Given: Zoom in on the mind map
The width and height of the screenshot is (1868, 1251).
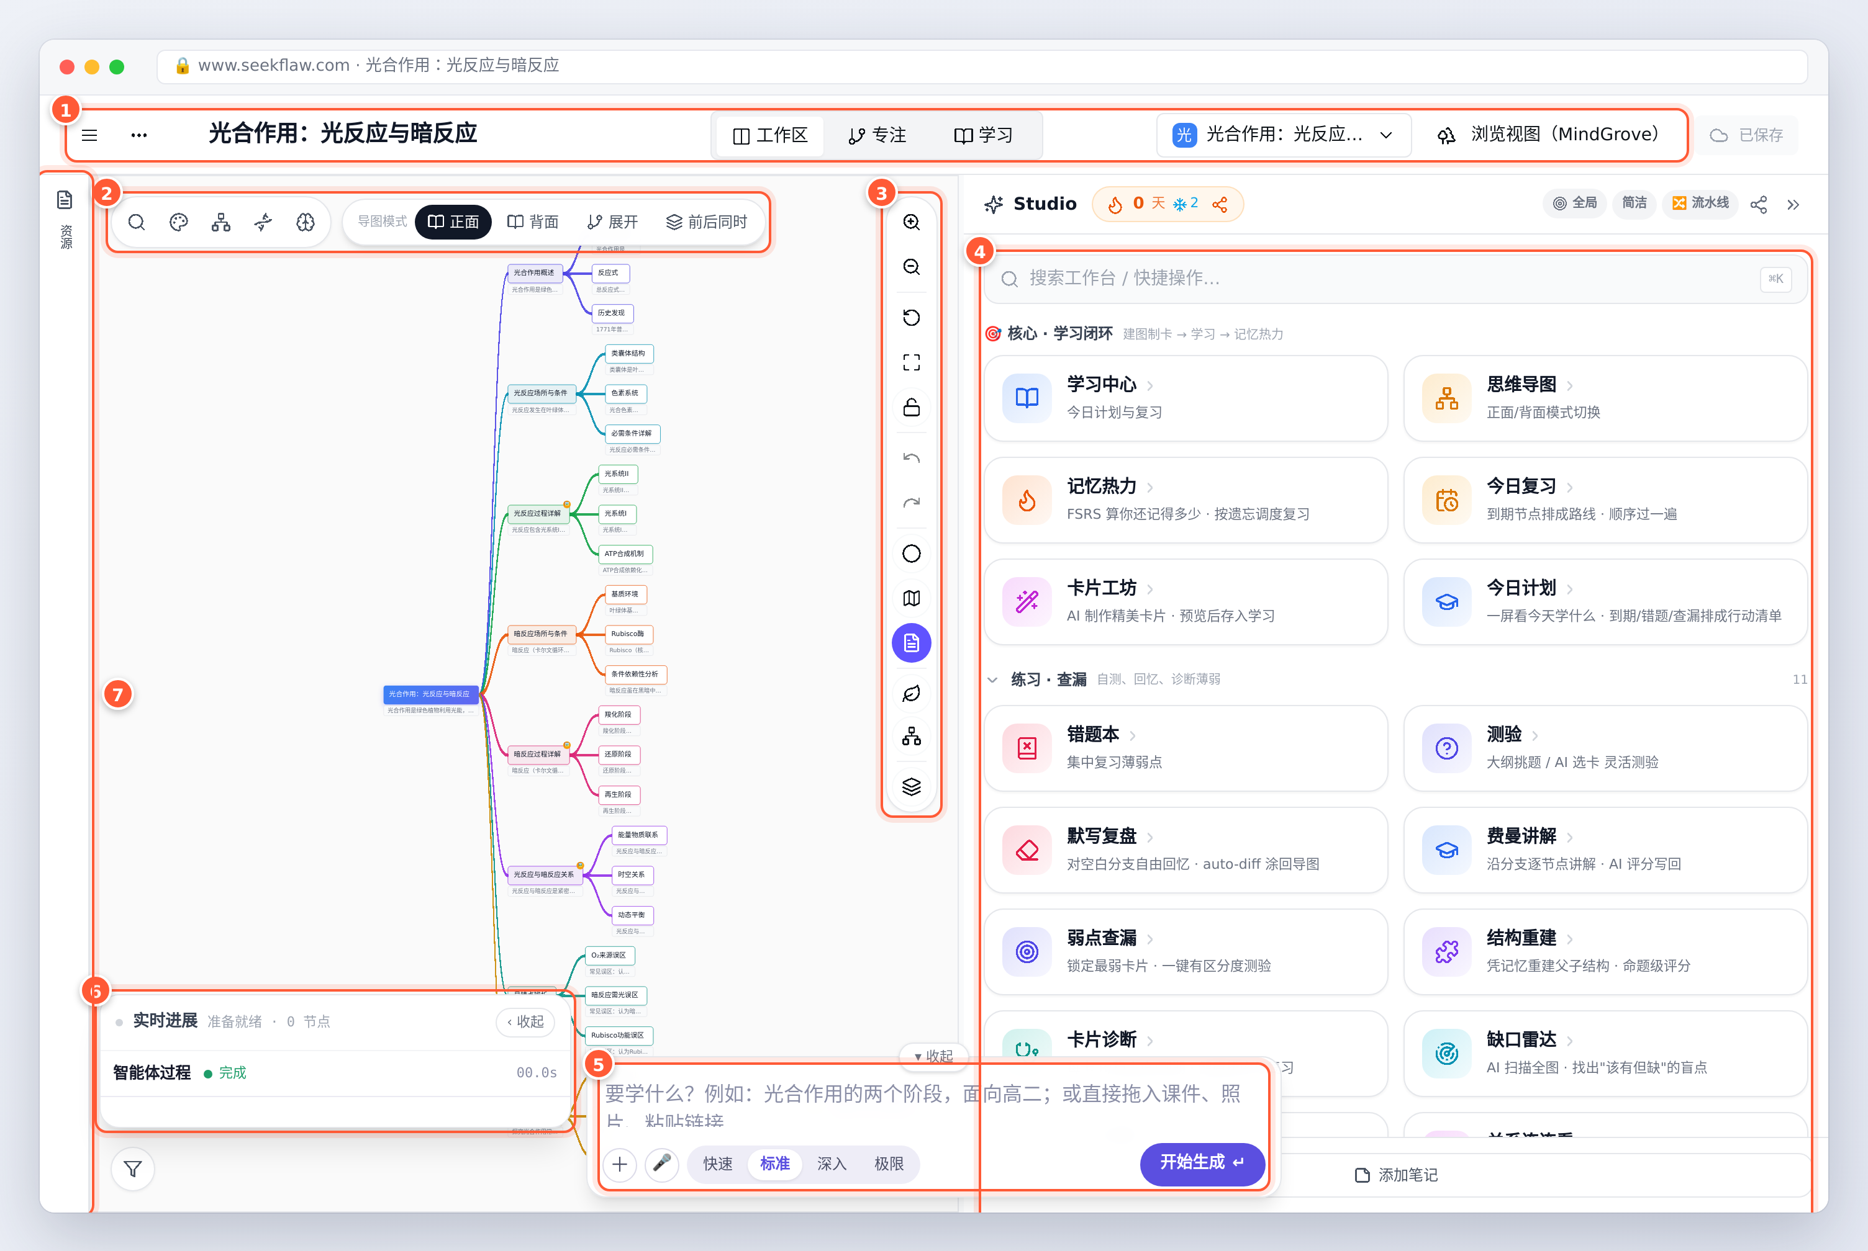Looking at the screenshot, I should [x=912, y=222].
